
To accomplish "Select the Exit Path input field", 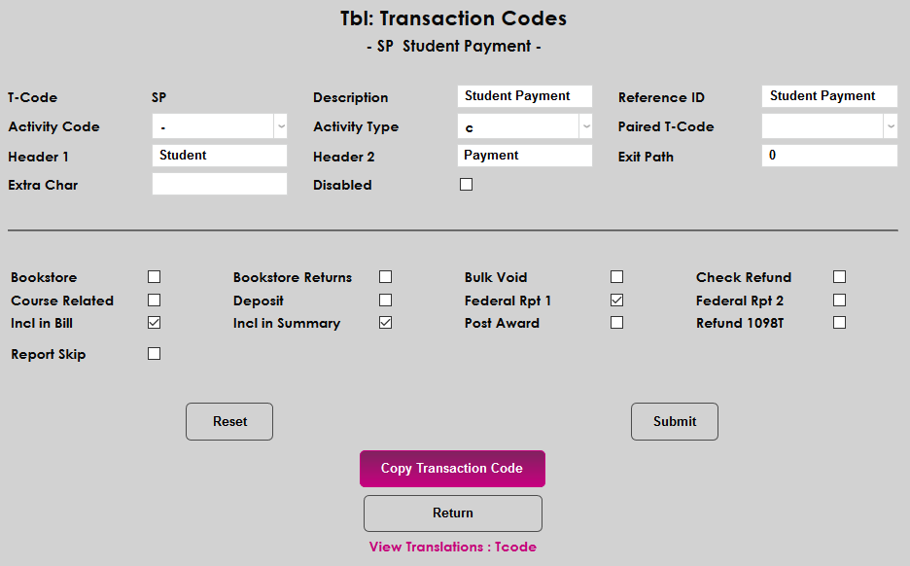I will pyautogui.click(x=829, y=156).
